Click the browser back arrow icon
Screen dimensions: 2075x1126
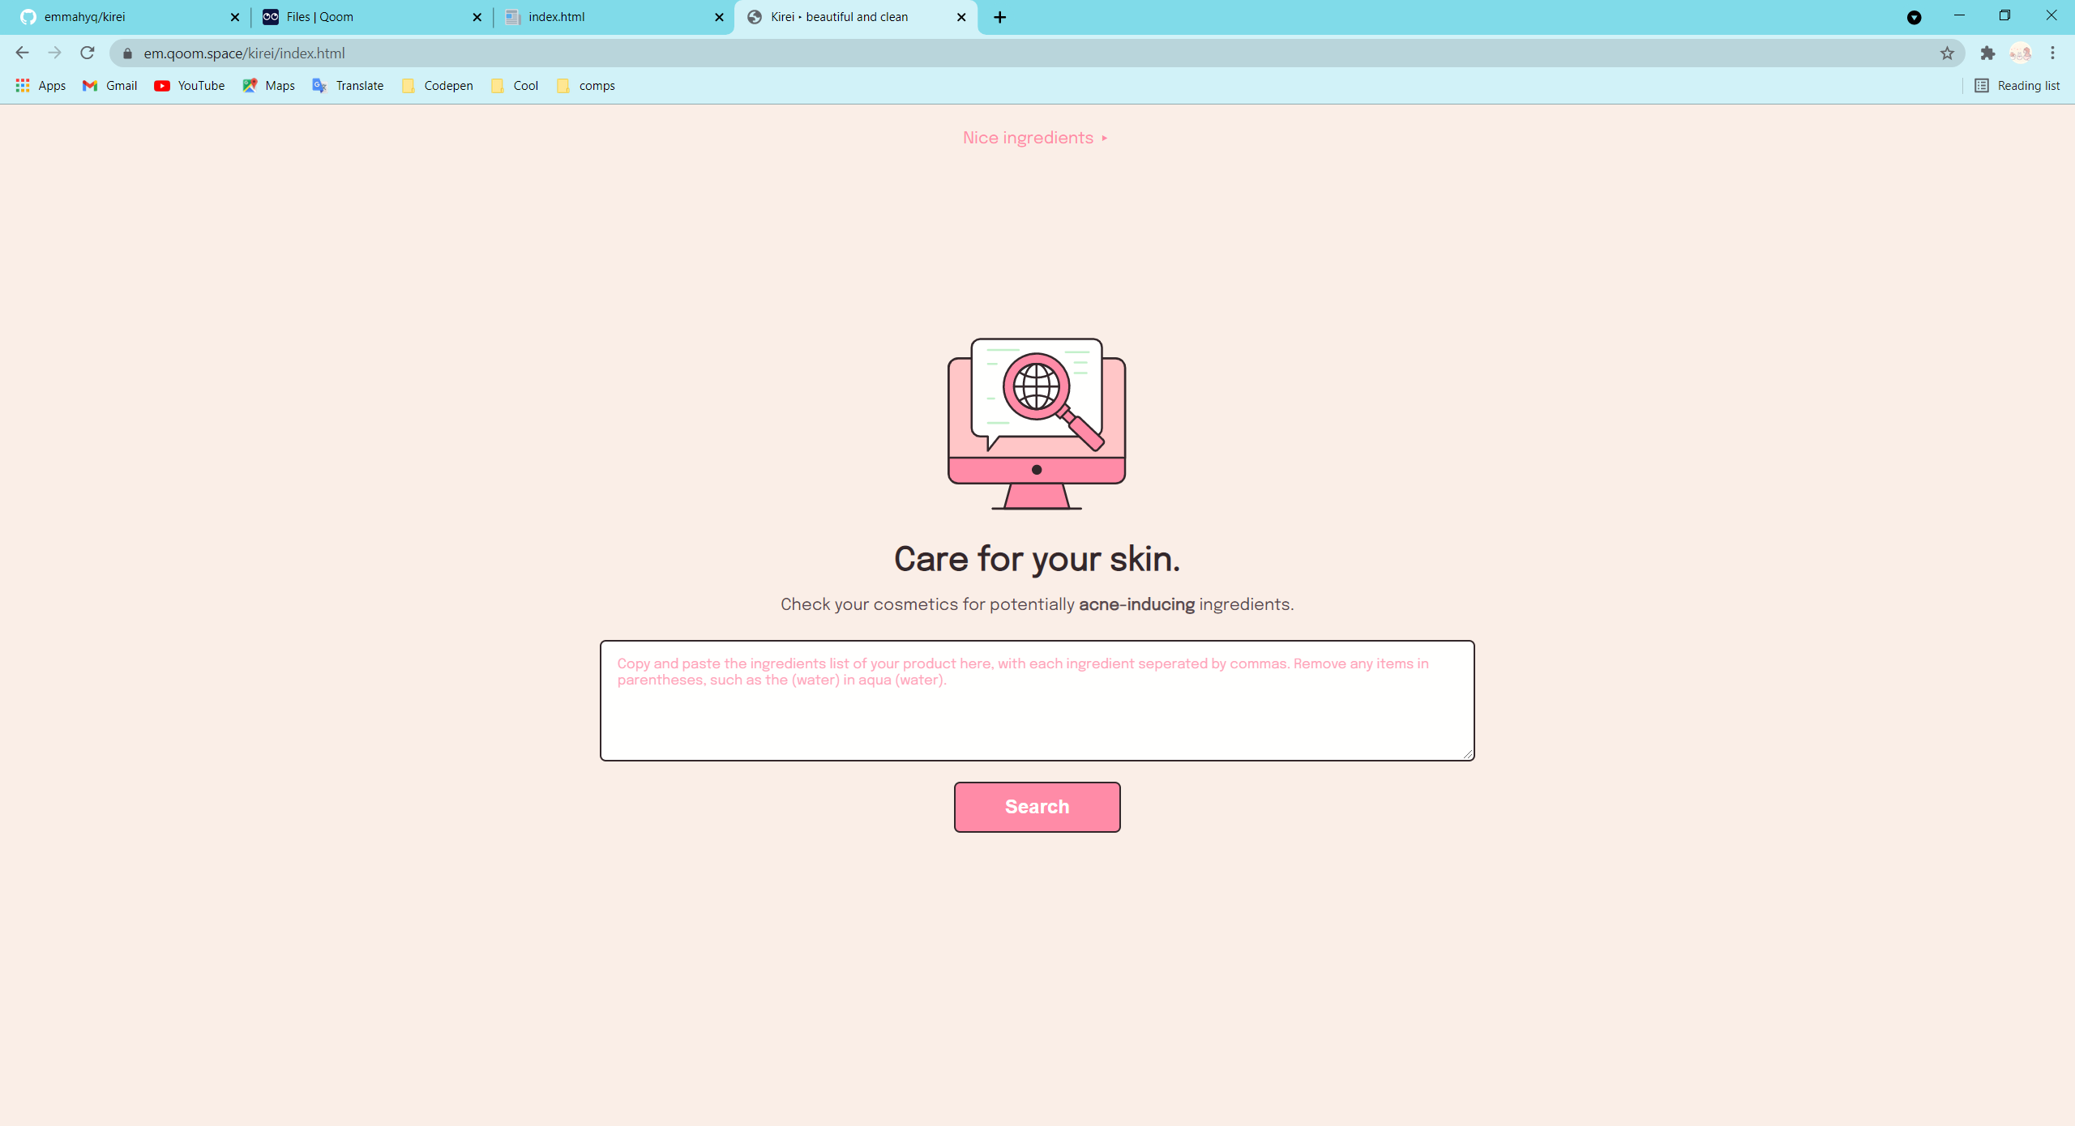[22, 53]
